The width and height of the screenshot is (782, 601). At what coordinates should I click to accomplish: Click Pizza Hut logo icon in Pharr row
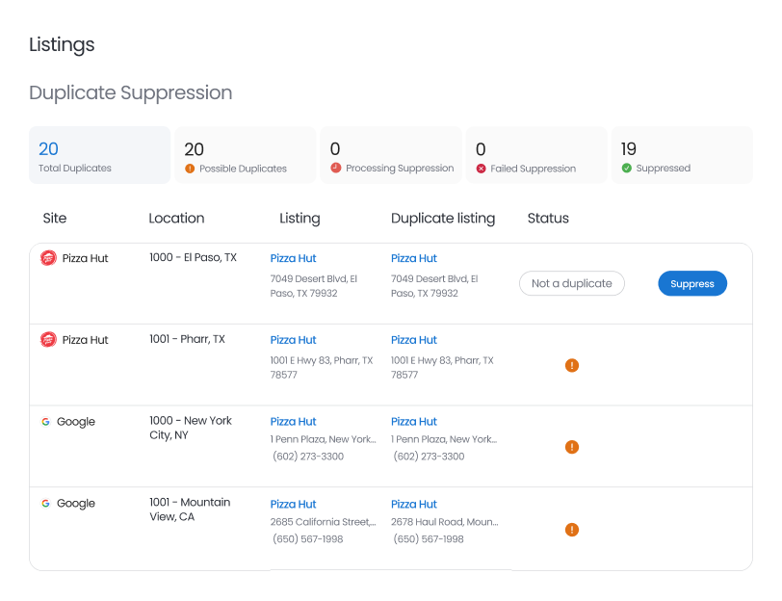[48, 340]
